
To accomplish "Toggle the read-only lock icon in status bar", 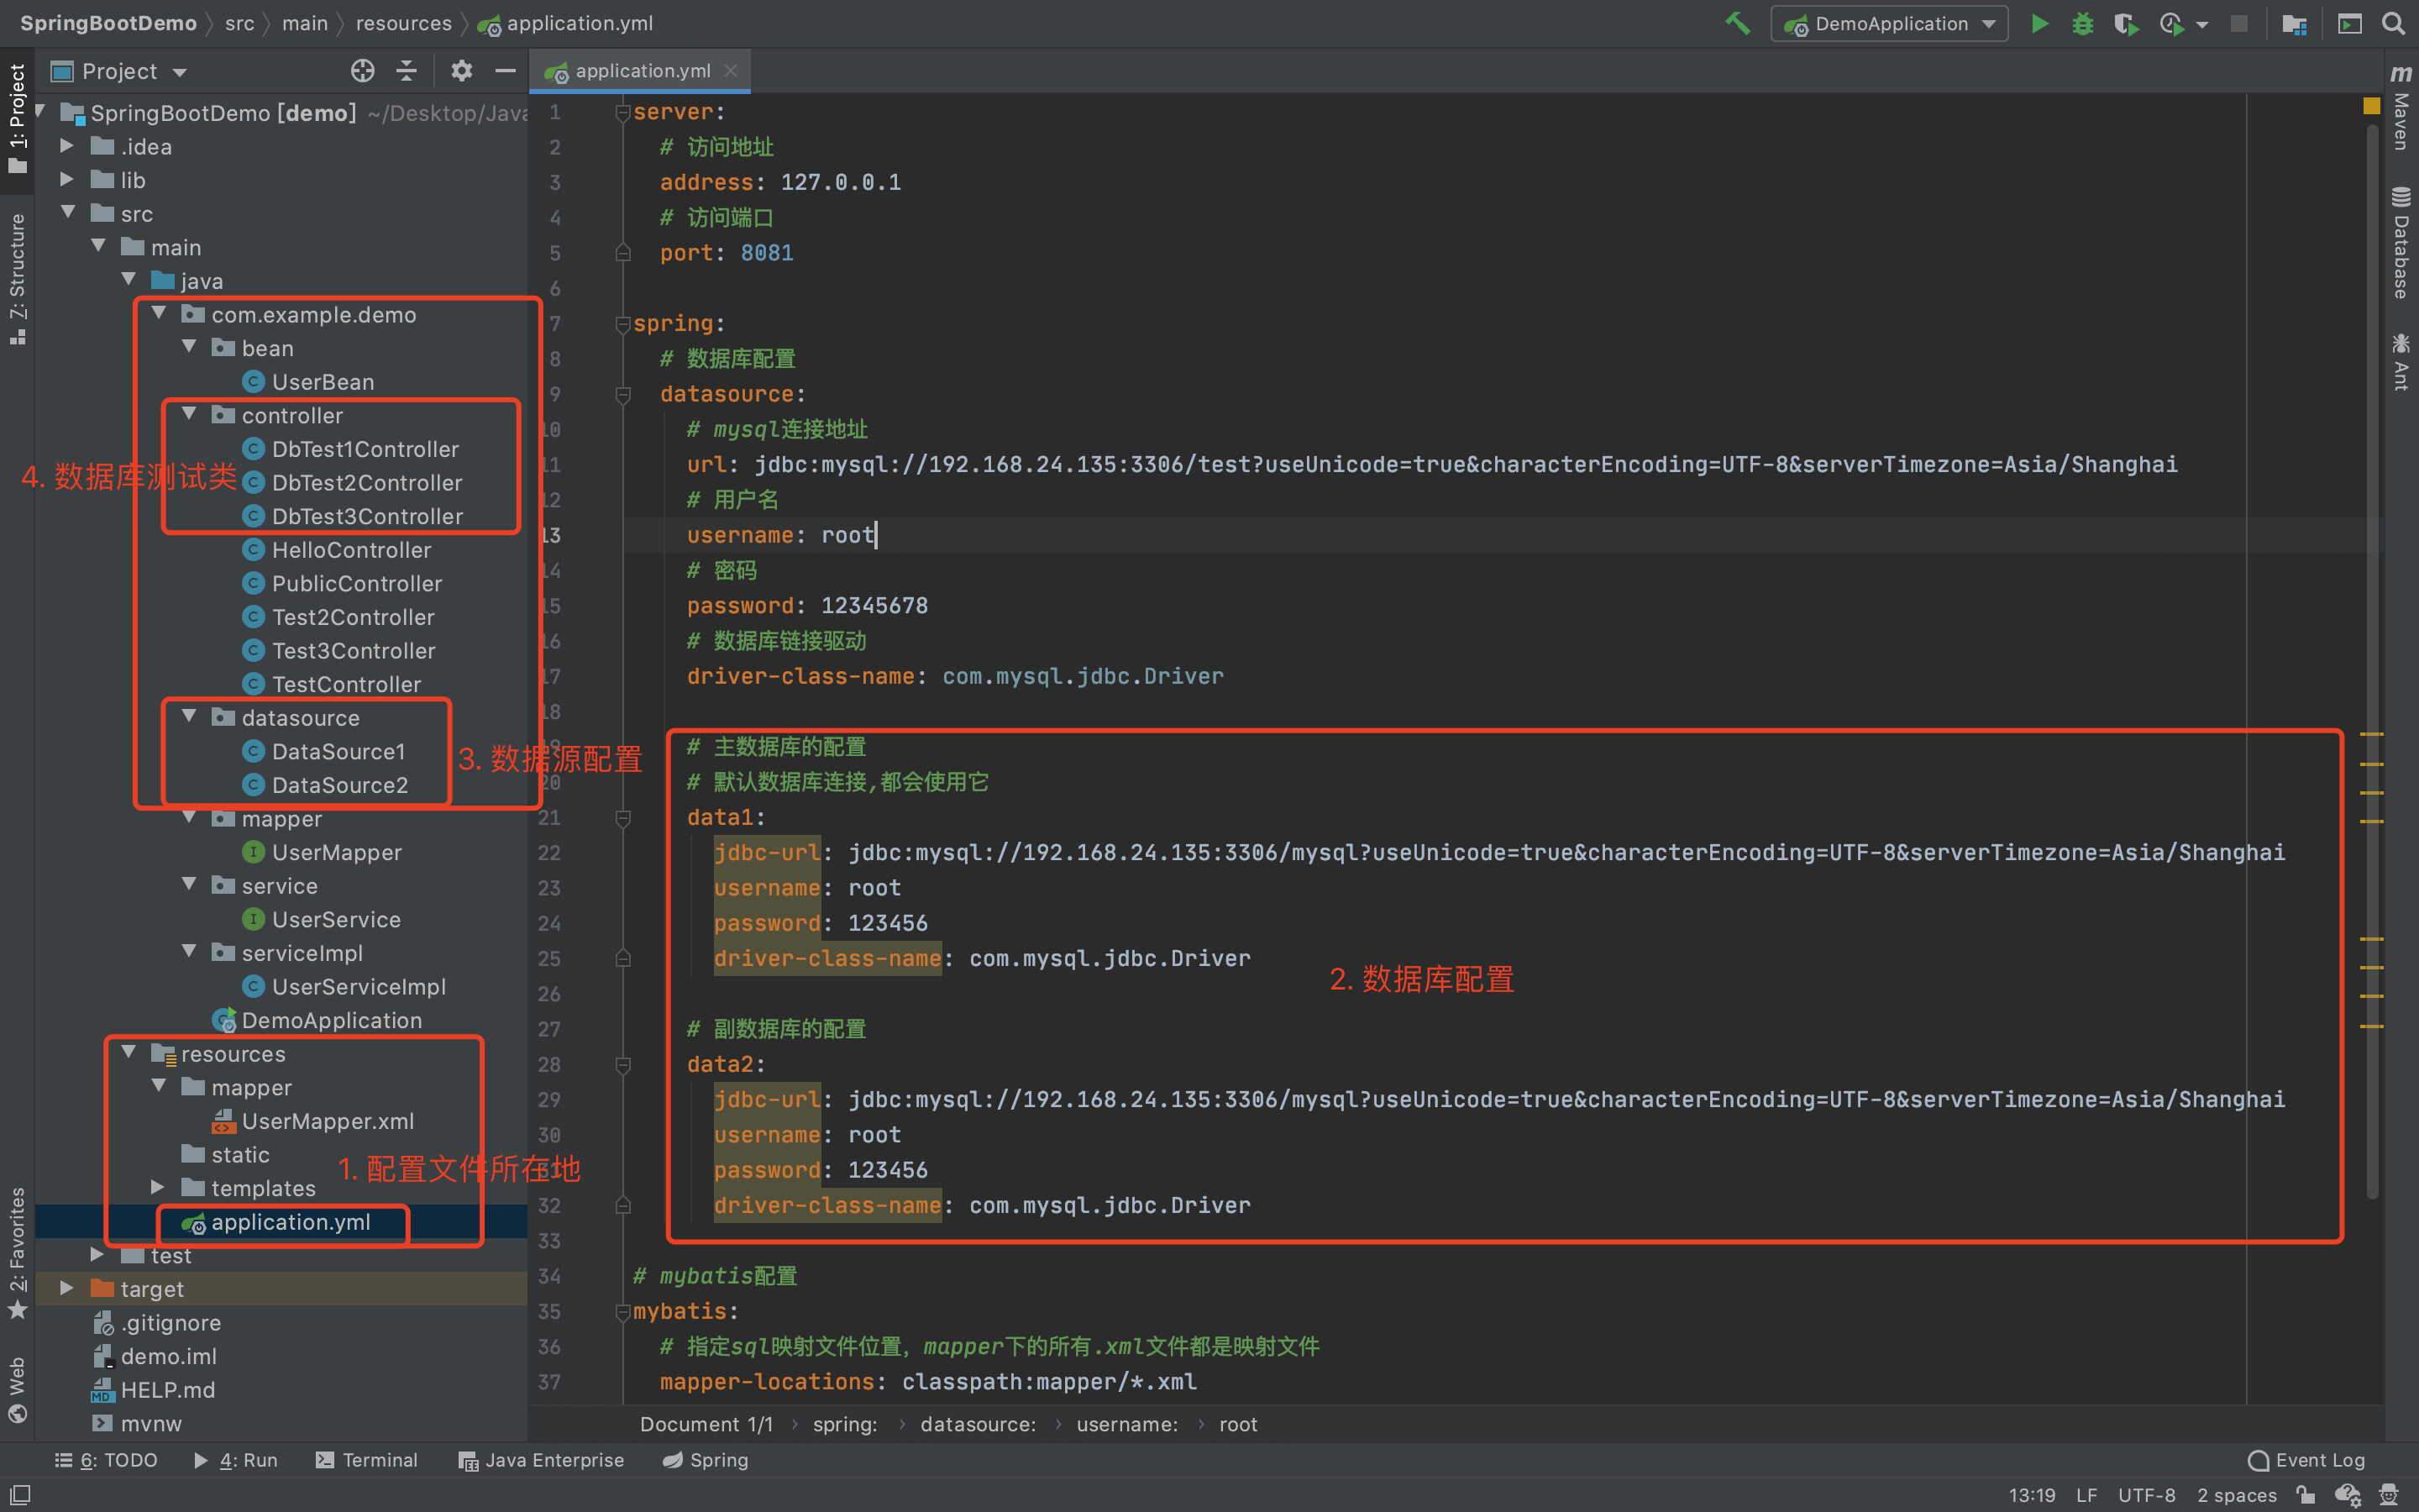I will click(2305, 1495).
